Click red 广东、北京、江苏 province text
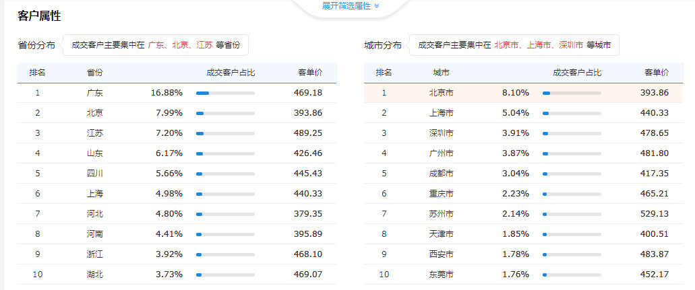 [x=181, y=45]
